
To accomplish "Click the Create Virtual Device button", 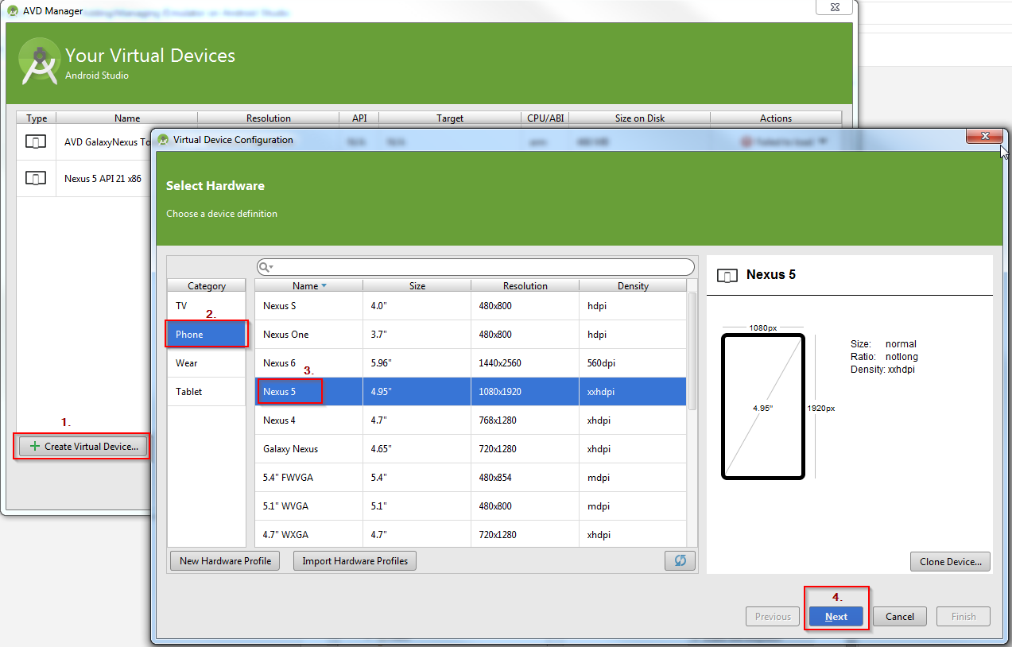I will [x=83, y=447].
